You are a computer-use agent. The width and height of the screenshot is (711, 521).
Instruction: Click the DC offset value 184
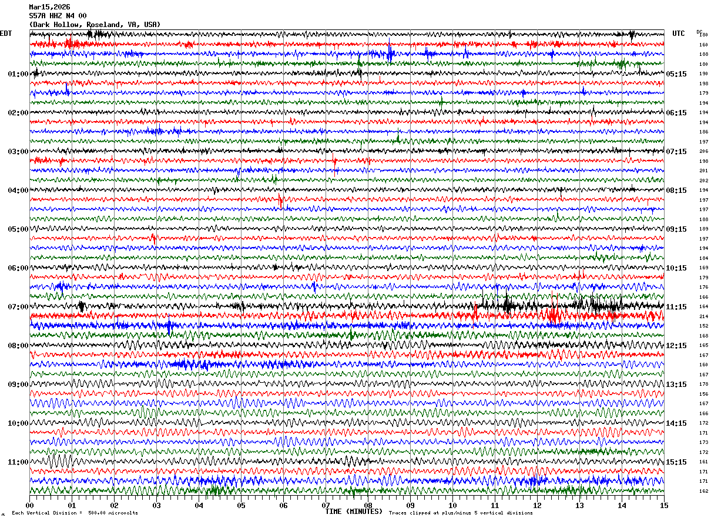point(703,258)
